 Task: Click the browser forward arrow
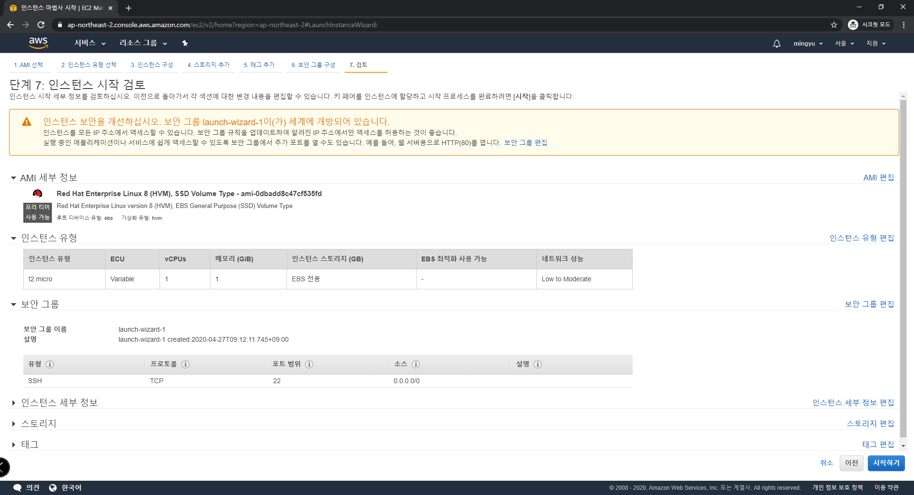pyautogui.click(x=26, y=25)
